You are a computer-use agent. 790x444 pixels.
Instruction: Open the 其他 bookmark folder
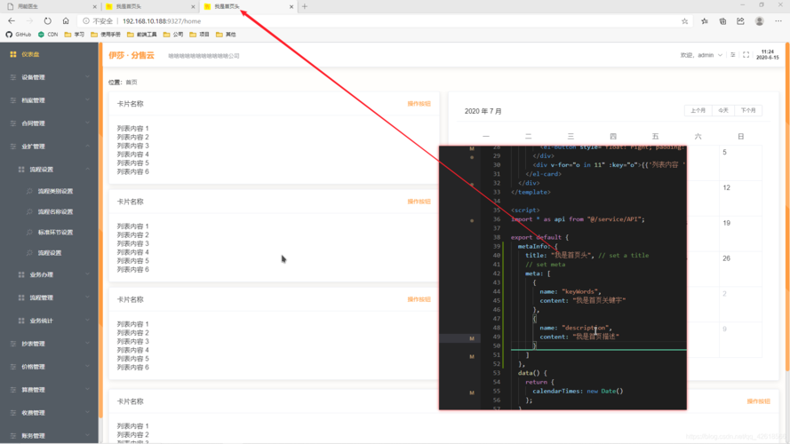[226, 35]
